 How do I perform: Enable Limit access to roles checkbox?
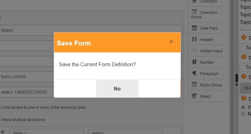[x=0, y=107]
